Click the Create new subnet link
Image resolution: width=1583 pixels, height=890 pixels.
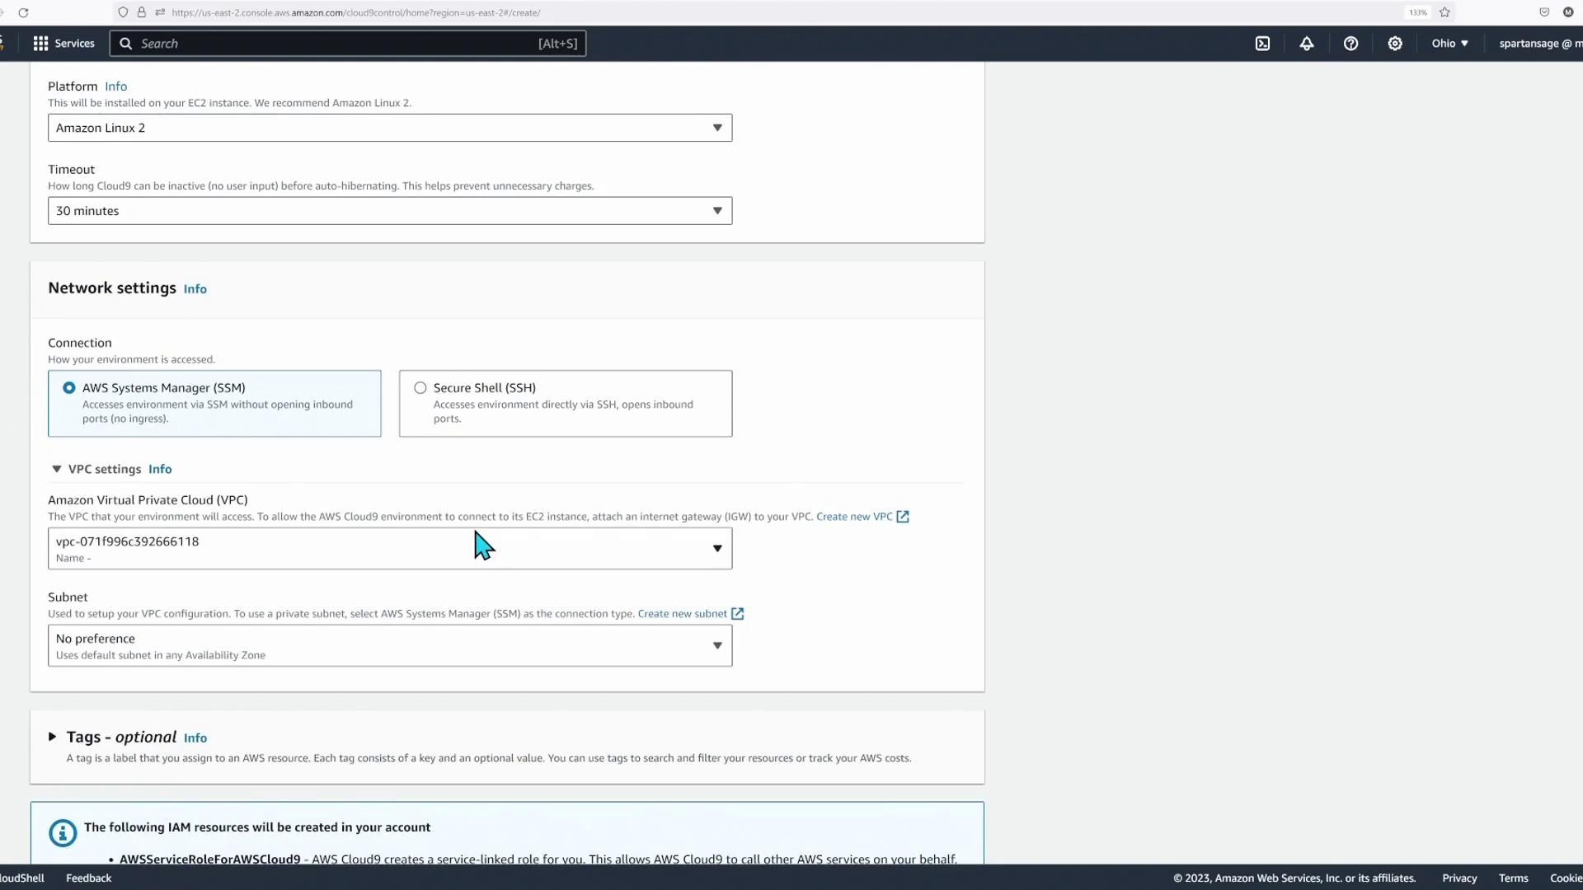[x=682, y=614]
